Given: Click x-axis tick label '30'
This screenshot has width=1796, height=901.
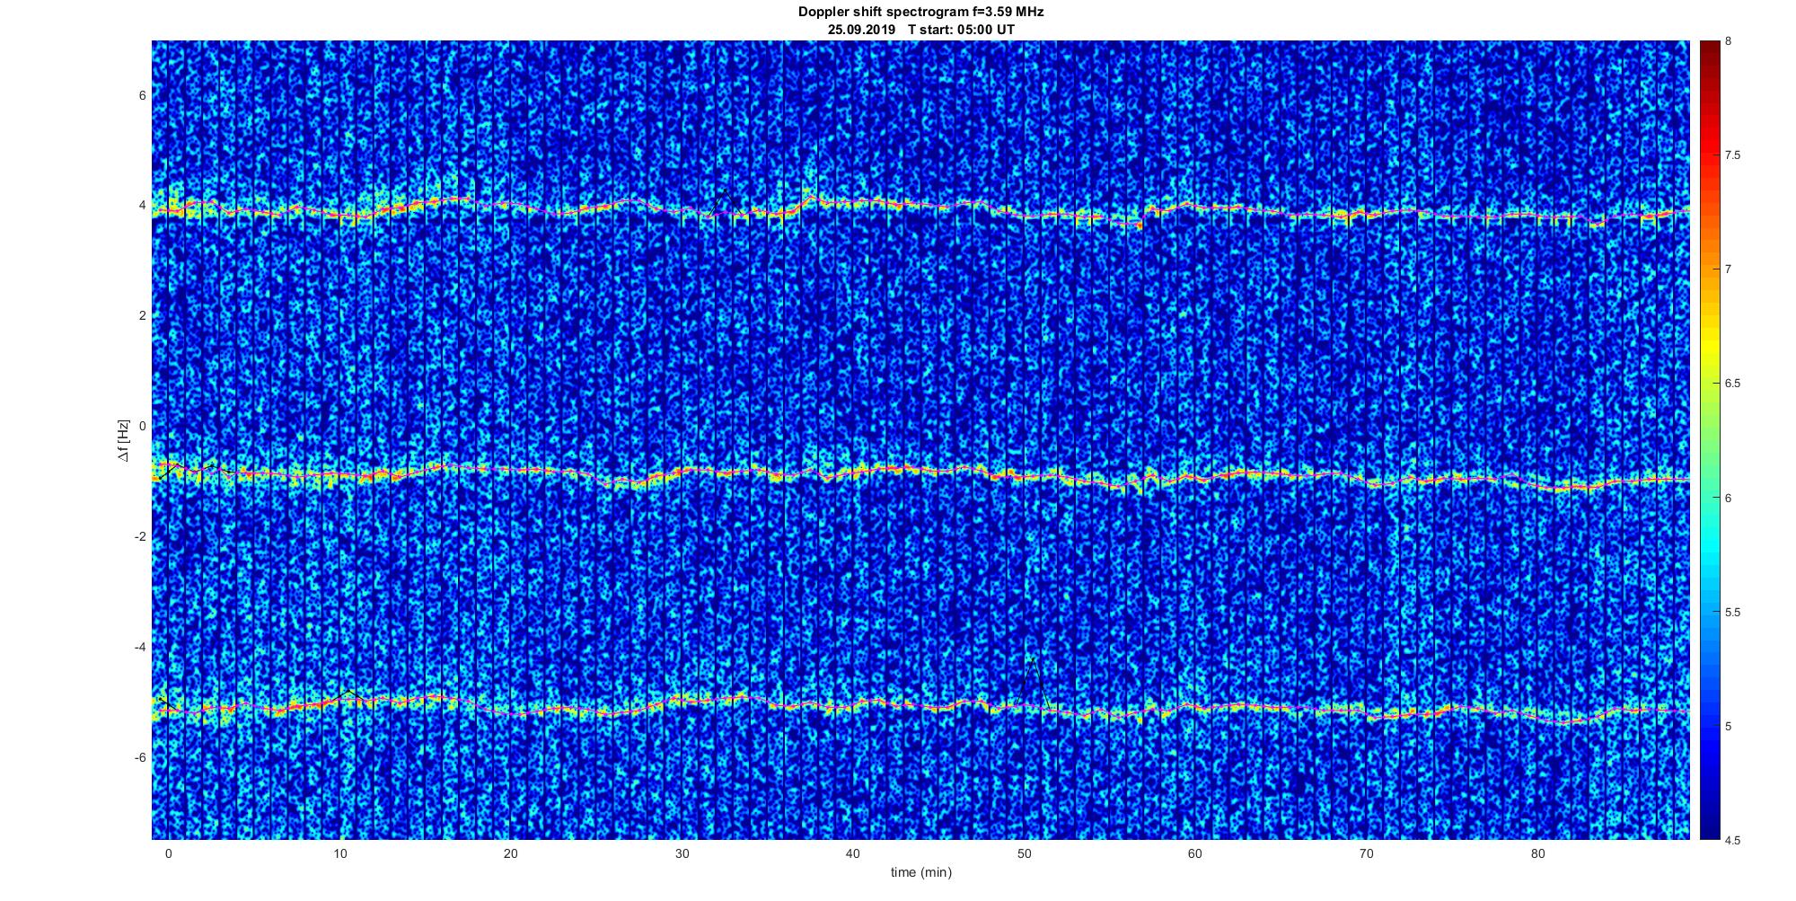Looking at the screenshot, I should pyautogui.click(x=682, y=853).
